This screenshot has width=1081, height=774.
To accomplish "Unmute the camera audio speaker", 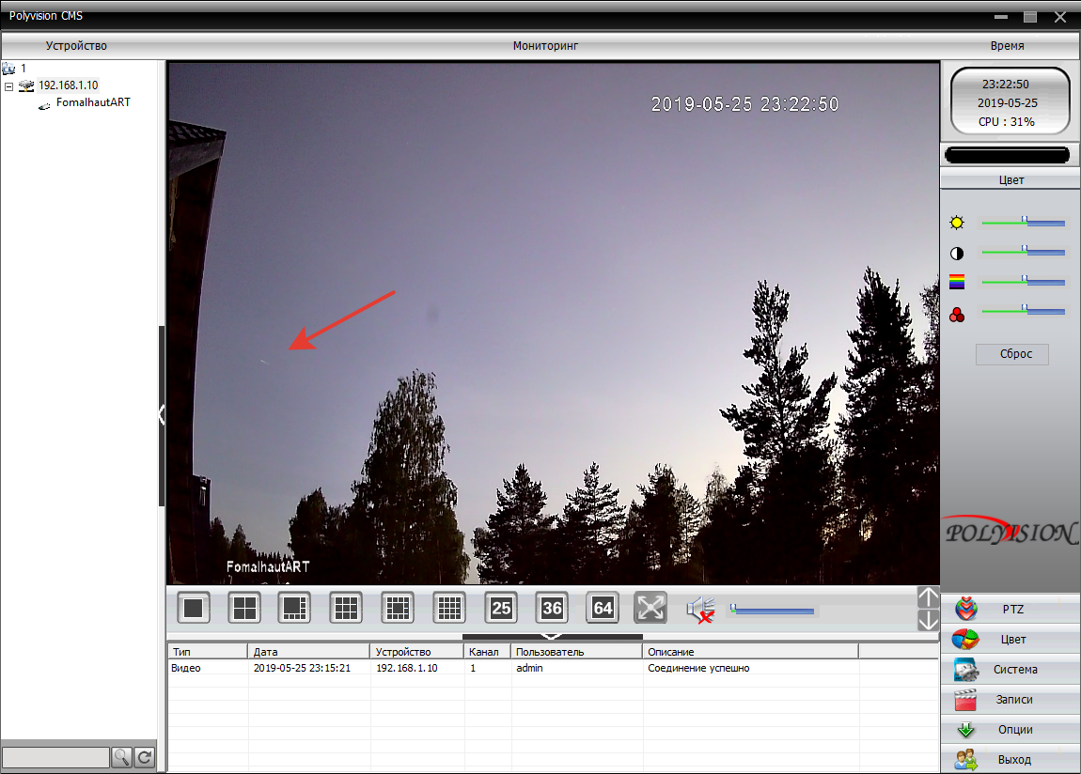I will 700,610.
